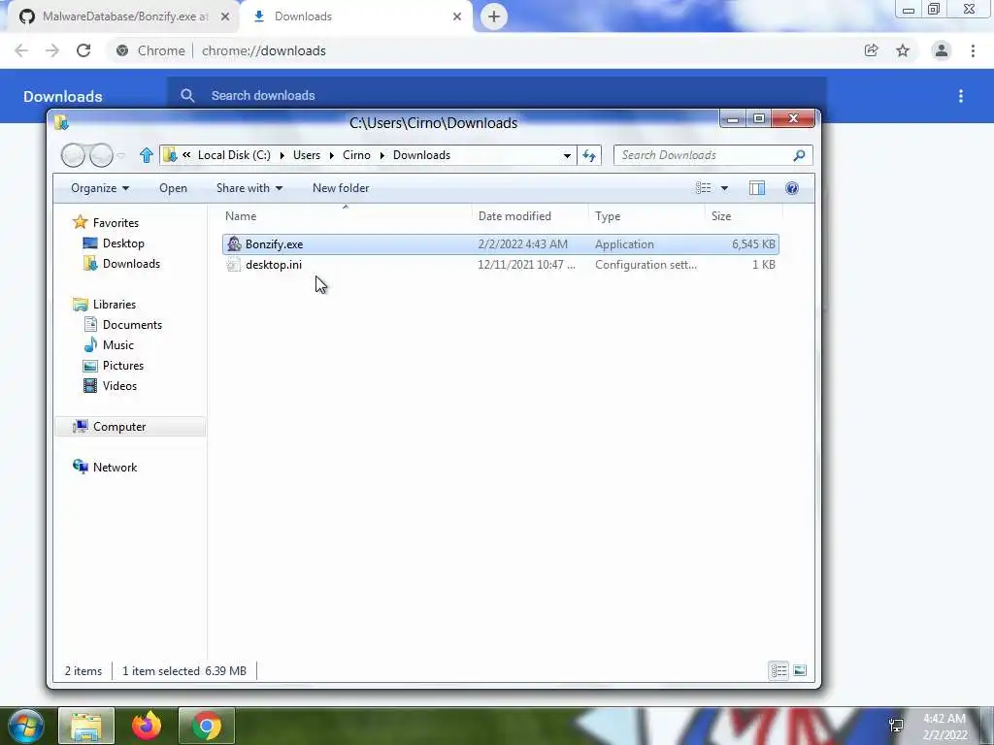Image resolution: width=994 pixels, height=745 pixels.
Task: Click Favorites in the navigation pane
Action: [x=116, y=223]
